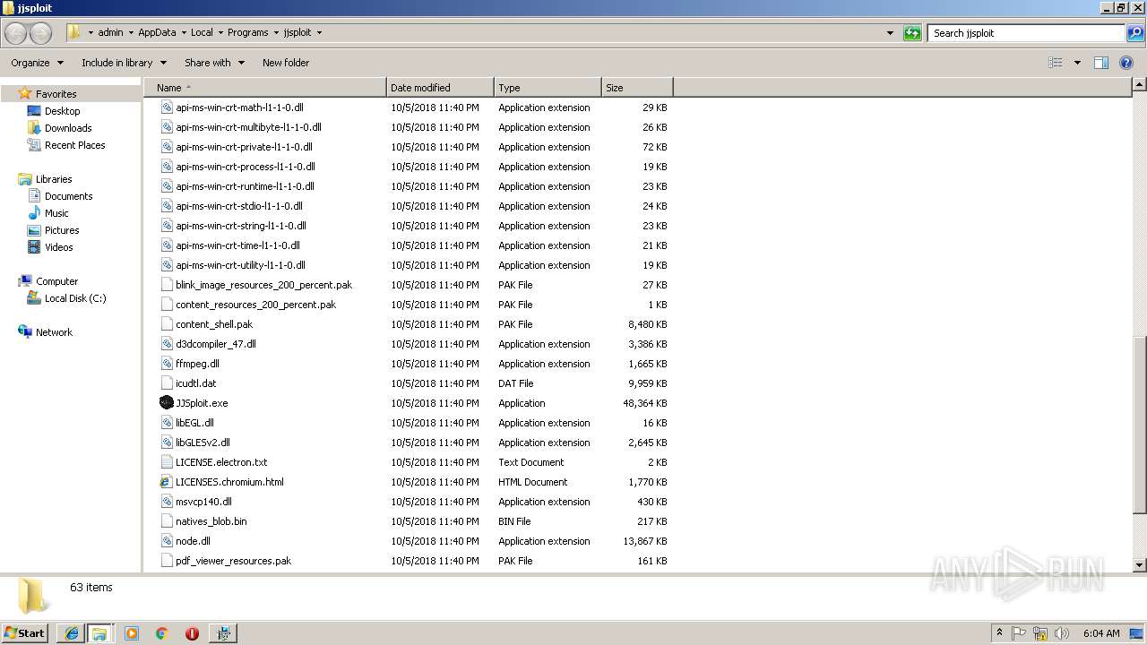Click the Libraries group header
This screenshot has height=645, width=1147.
point(54,179)
